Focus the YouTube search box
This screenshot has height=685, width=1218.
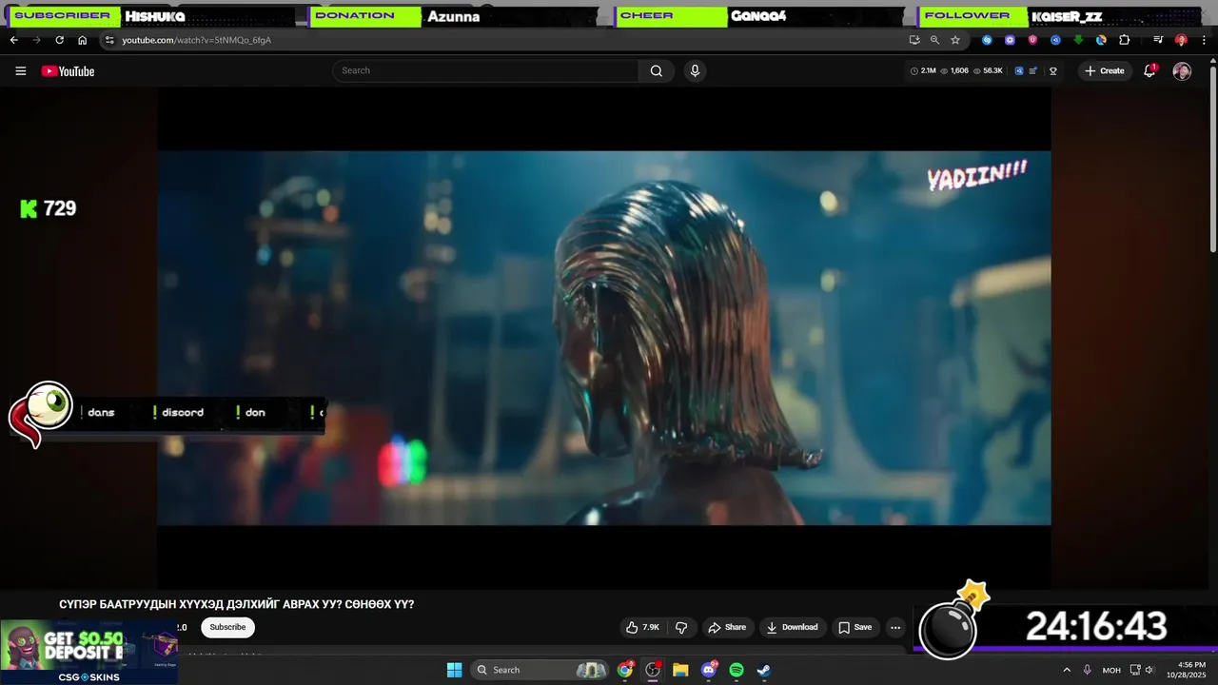pos(485,70)
